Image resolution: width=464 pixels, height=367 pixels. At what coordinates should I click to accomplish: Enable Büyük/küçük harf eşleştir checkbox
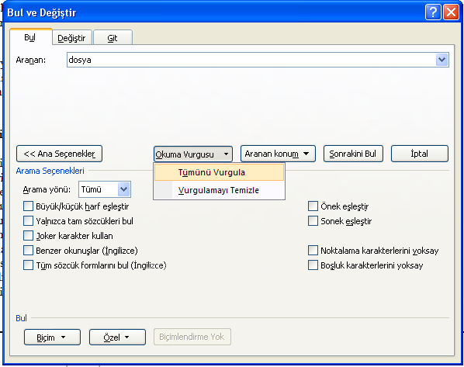[28, 206]
